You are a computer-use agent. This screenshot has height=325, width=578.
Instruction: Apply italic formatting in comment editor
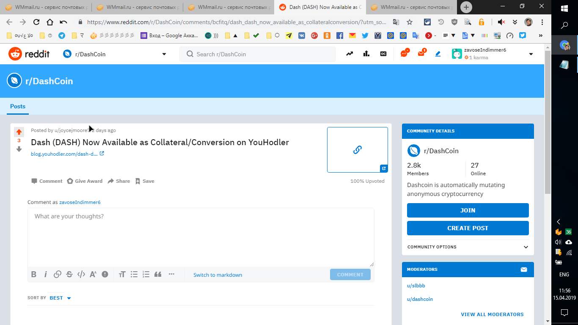point(46,274)
